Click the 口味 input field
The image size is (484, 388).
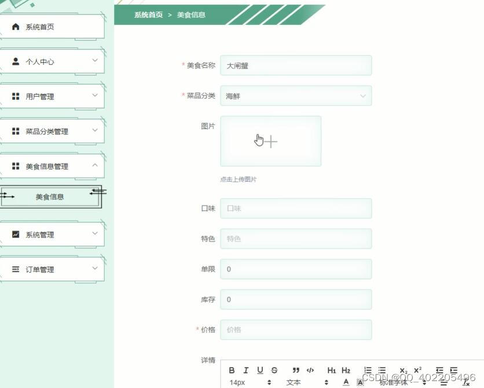[296, 208]
